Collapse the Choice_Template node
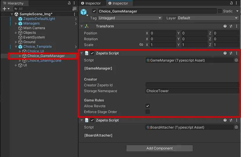The image size is (241, 157). tap(16, 47)
